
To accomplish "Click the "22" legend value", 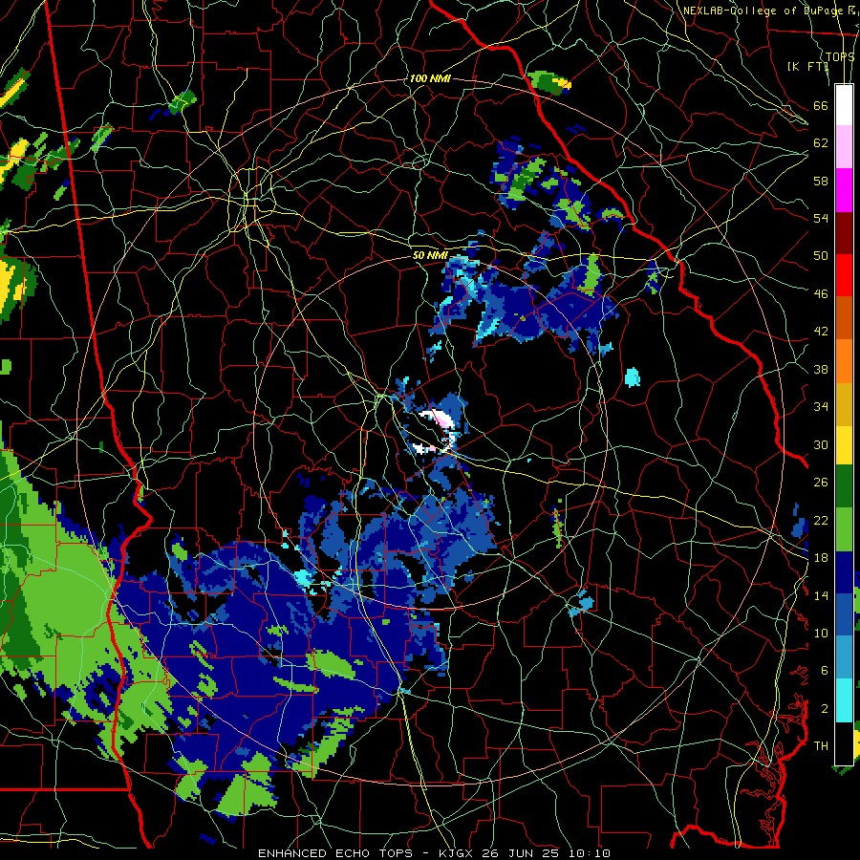I will point(821,521).
